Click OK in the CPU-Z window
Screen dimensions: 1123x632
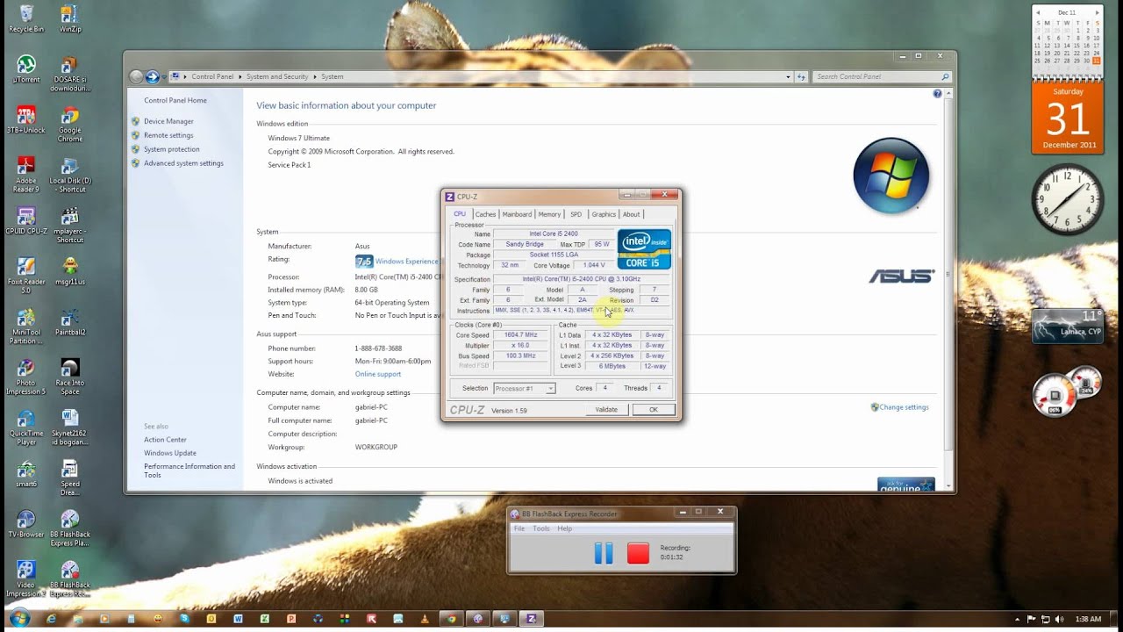click(654, 410)
